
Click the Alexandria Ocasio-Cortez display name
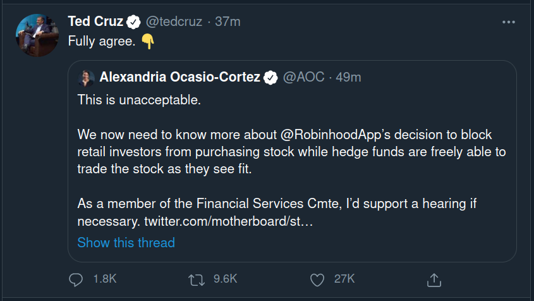point(179,78)
